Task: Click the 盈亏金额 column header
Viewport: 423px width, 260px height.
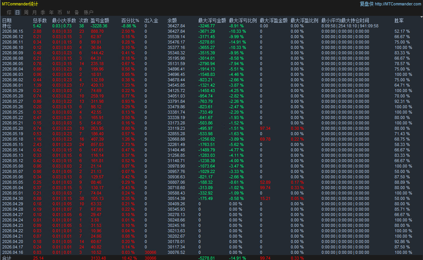Action: (x=100, y=20)
